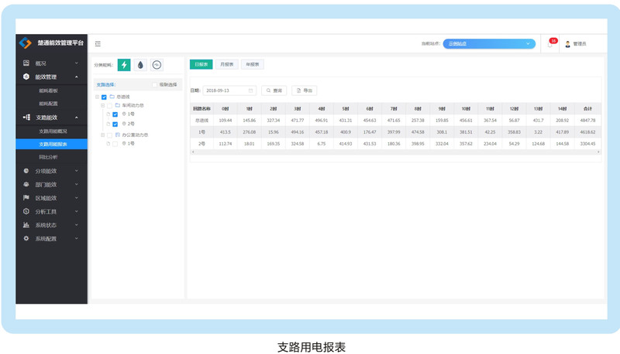Viewport: 620px width, 354px height.
Task: Uncheck the 2号 branch checkbox
Action: tap(115, 124)
